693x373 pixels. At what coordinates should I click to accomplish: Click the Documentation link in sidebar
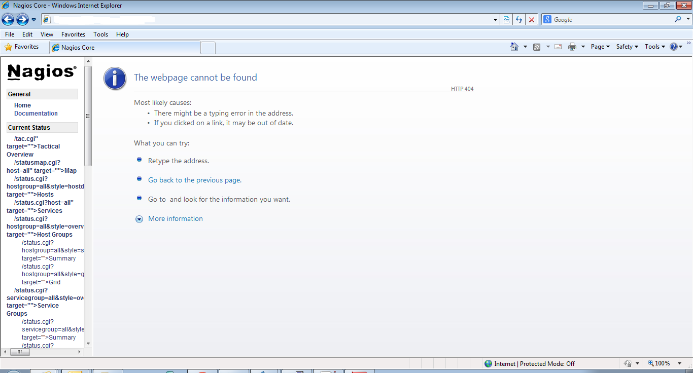[36, 114]
